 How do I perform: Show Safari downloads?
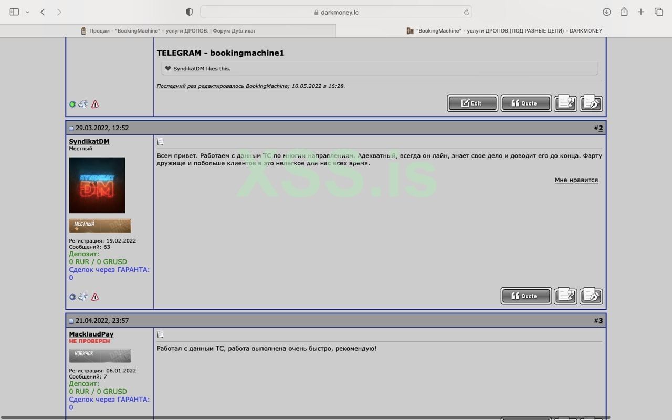pyautogui.click(x=606, y=12)
